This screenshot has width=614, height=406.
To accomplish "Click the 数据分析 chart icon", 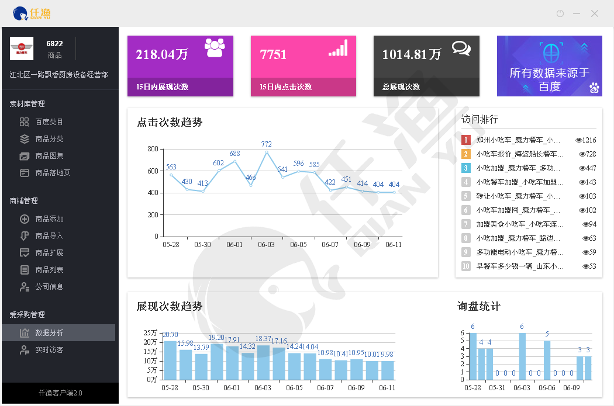I will tap(25, 333).
